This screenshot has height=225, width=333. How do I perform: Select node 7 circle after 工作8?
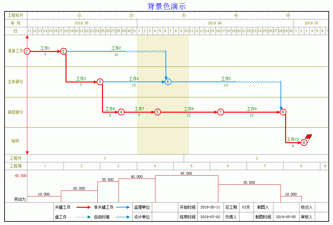pos(221,112)
